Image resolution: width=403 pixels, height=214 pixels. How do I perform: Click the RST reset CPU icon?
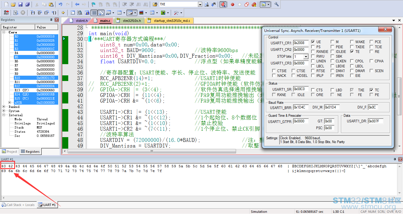pos(6,13)
